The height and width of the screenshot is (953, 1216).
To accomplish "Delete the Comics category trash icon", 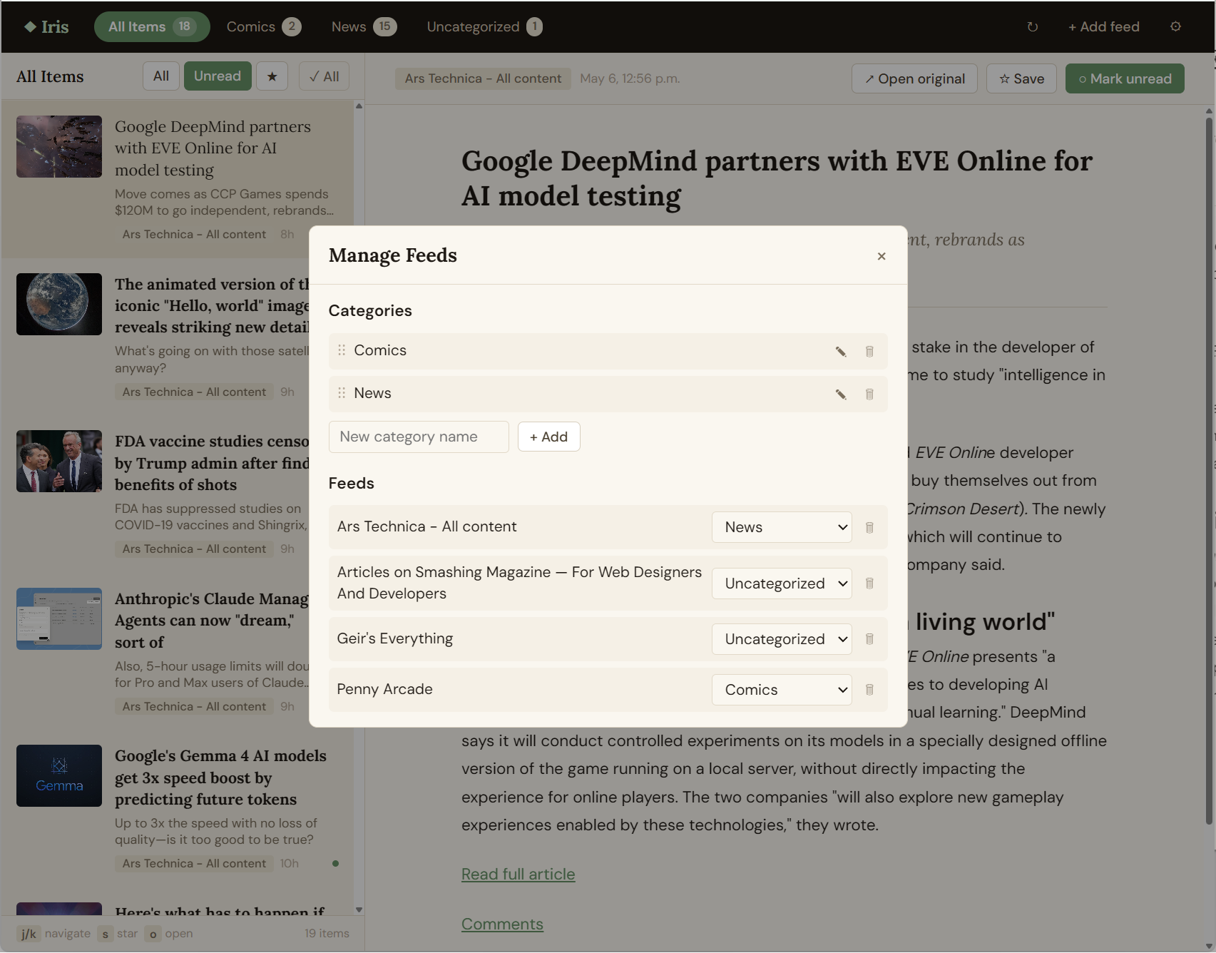I will pos(869,351).
